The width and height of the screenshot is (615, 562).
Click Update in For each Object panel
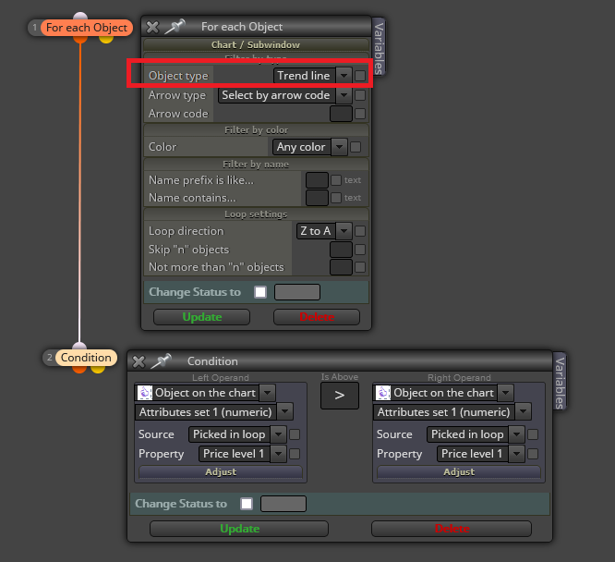[x=201, y=317]
